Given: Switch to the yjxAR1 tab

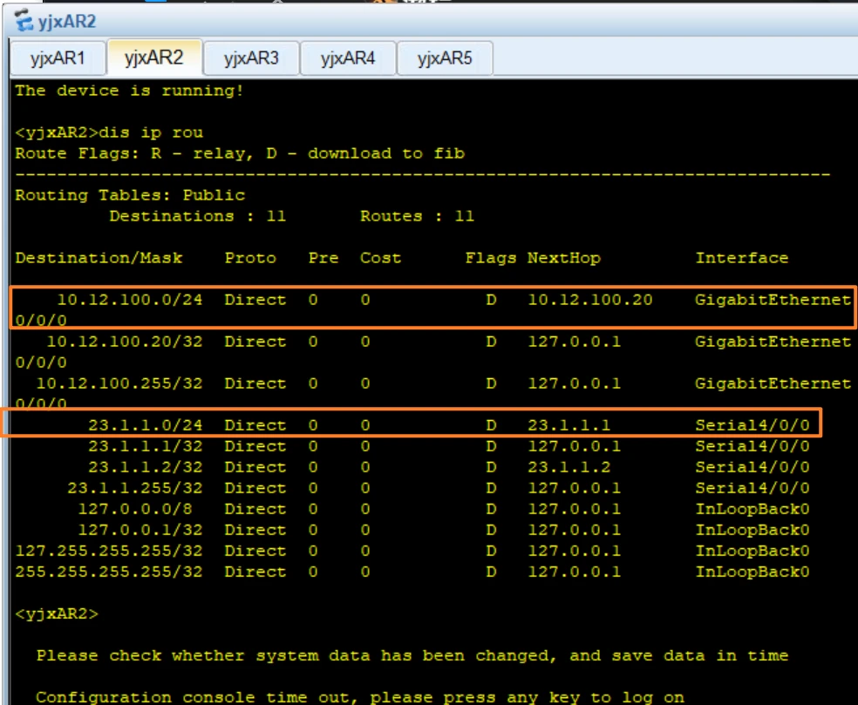Looking at the screenshot, I should click(58, 59).
